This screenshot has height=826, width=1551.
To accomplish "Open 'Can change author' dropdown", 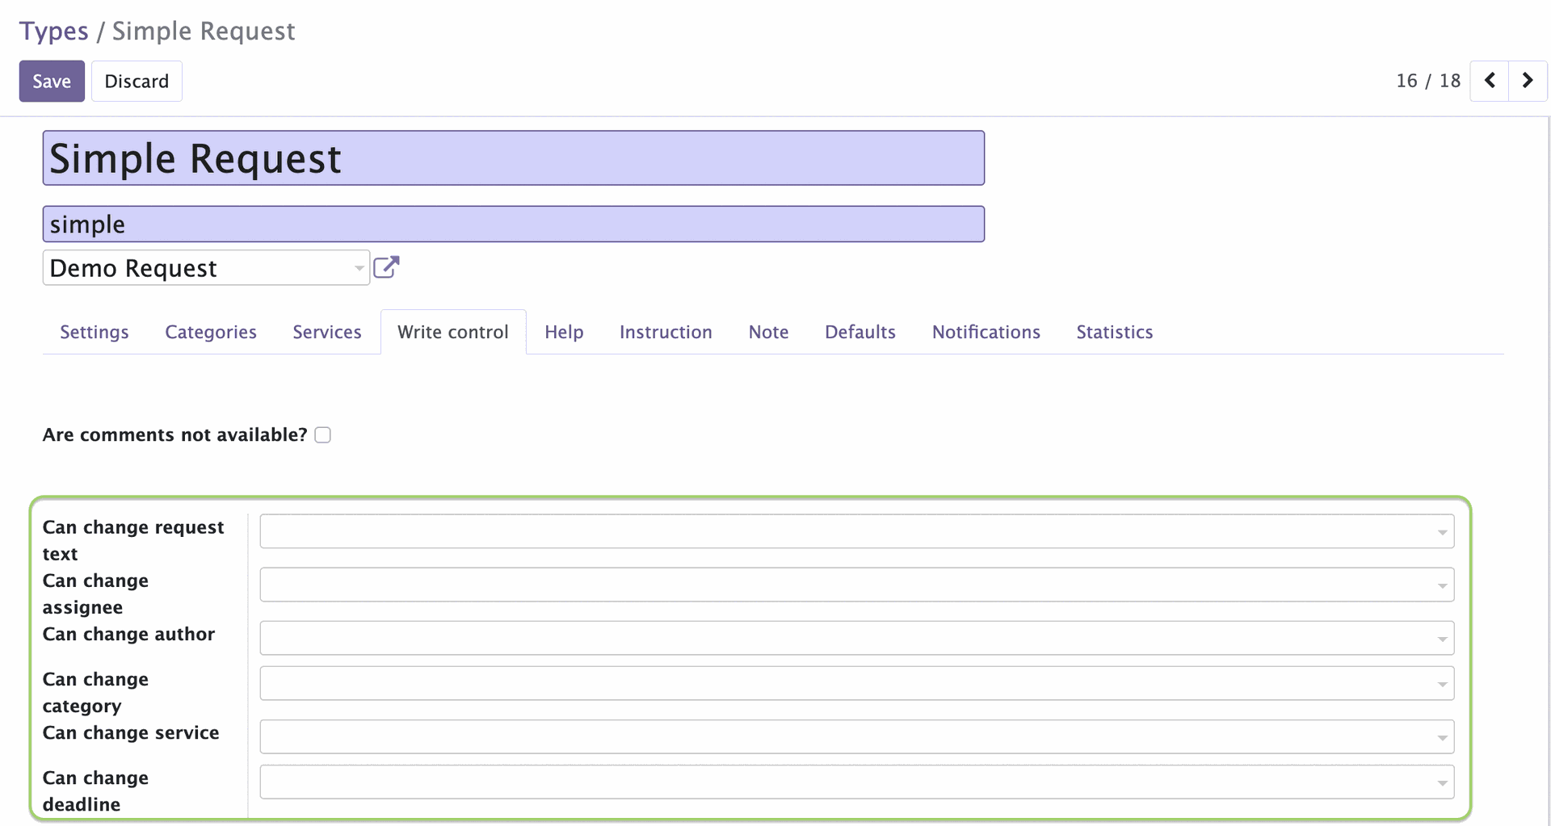I will (856, 638).
